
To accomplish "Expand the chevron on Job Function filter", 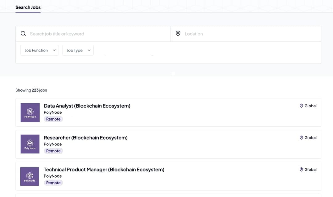I will 54,50.
